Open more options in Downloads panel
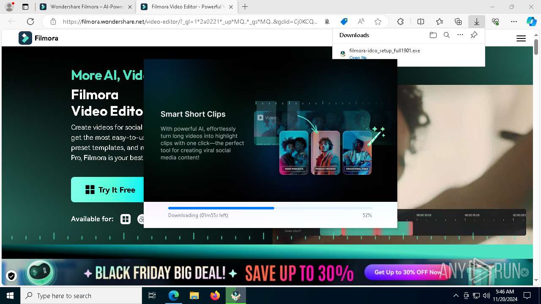Viewport: 541px width, 304px height. [460, 35]
